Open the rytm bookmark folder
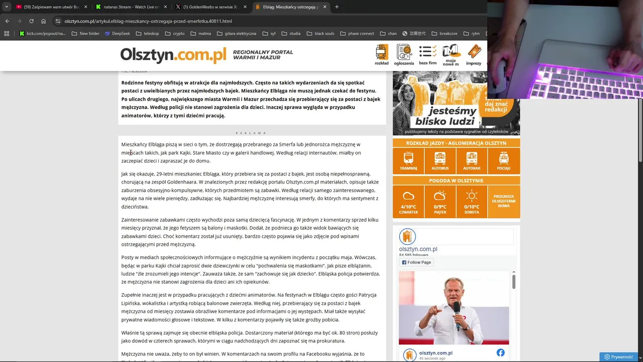The image size is (643, 362). 471,34
